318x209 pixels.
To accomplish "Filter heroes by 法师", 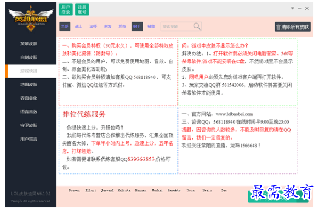I will click(93, 26).
